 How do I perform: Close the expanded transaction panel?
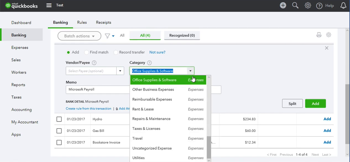(327, 48)
